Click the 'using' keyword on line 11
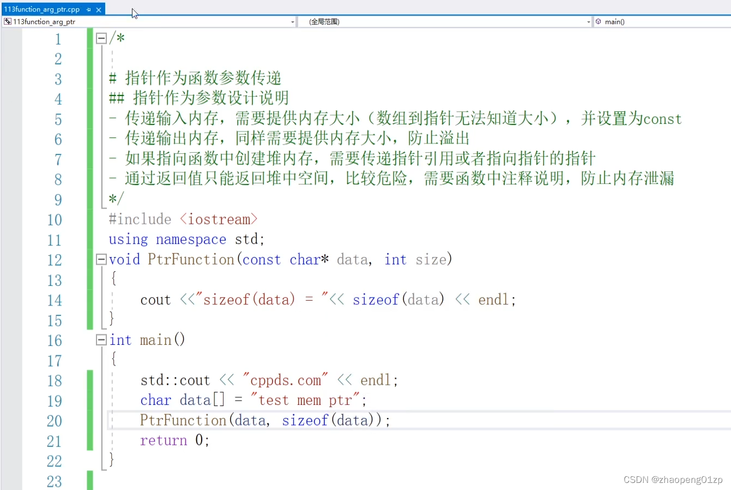Viewport: 731px width, 490px height. pyautogui.click(x=128, y=240)
